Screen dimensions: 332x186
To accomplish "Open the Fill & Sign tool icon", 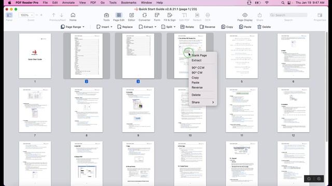I will tap(170, 15).
